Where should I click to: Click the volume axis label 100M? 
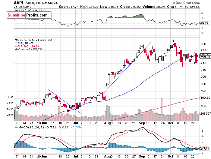click(x=9, y=97)
